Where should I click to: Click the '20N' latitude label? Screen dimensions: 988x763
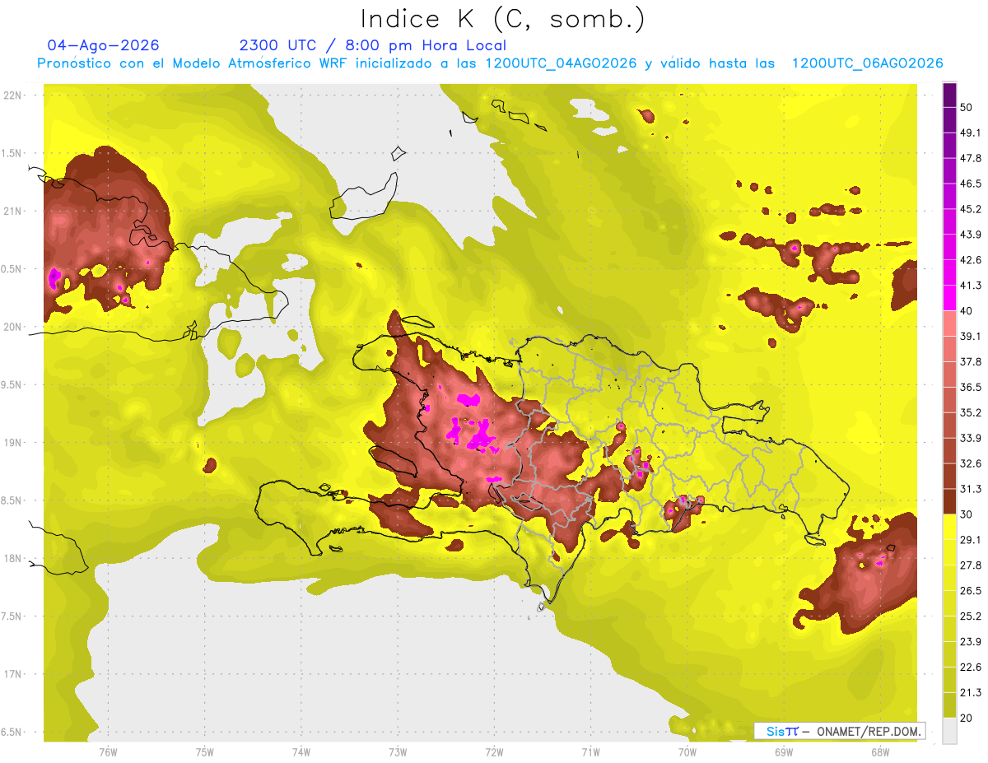coord(13,327)
